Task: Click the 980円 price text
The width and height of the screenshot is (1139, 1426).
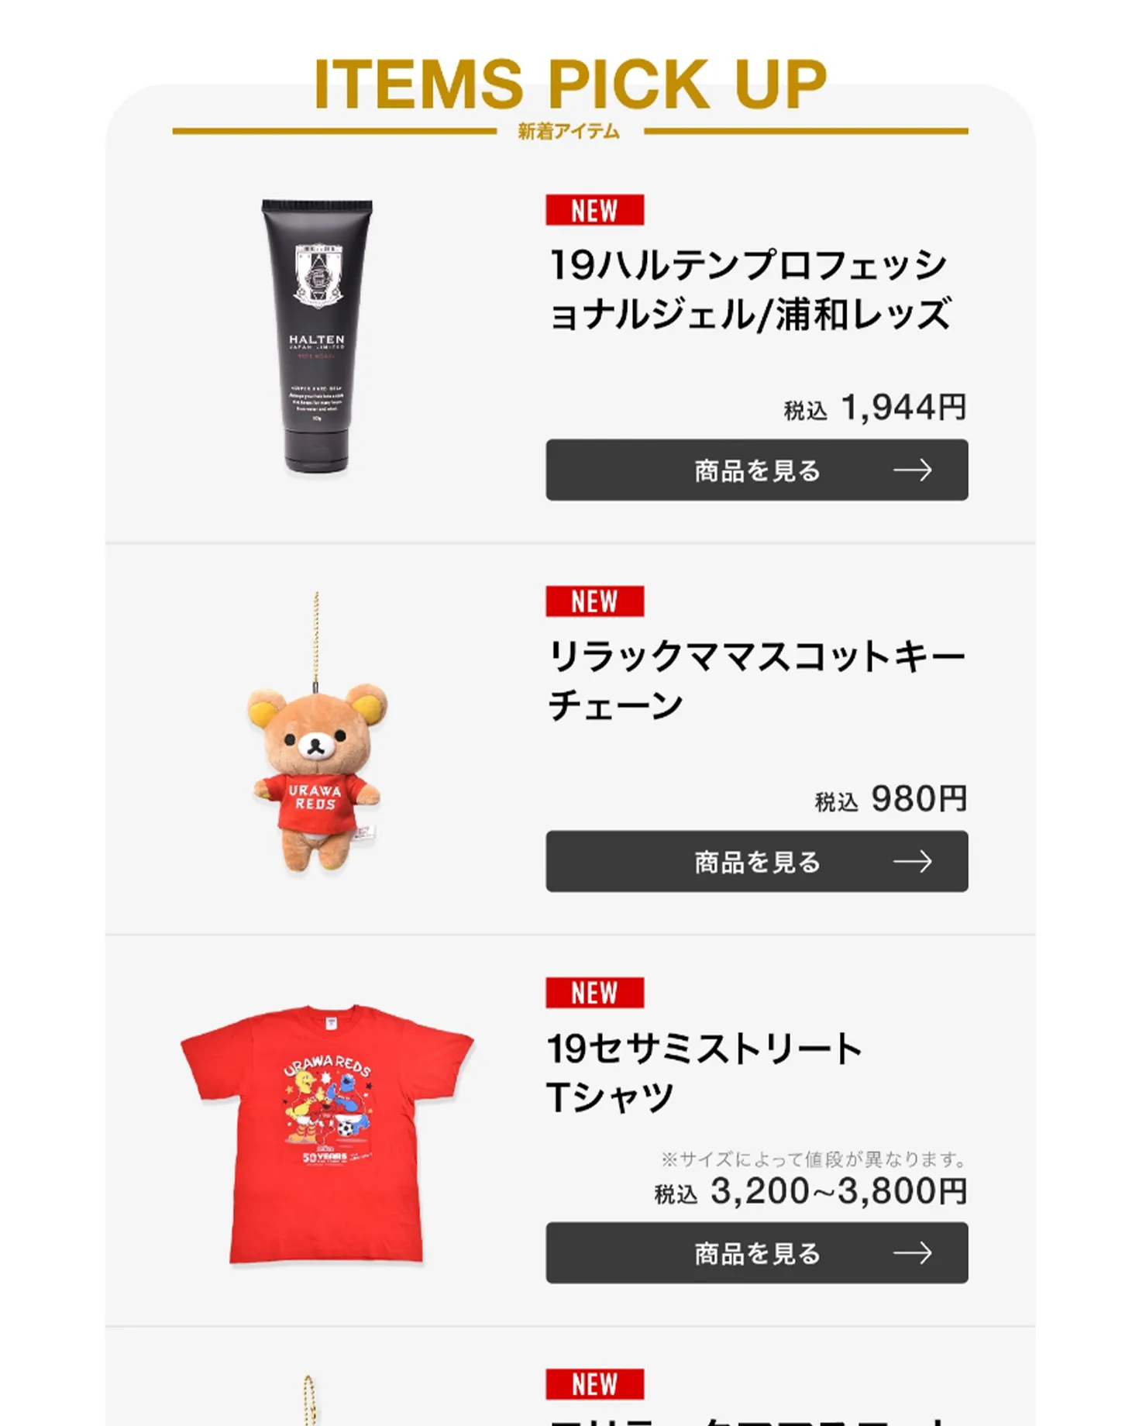Action: point(919,798)
